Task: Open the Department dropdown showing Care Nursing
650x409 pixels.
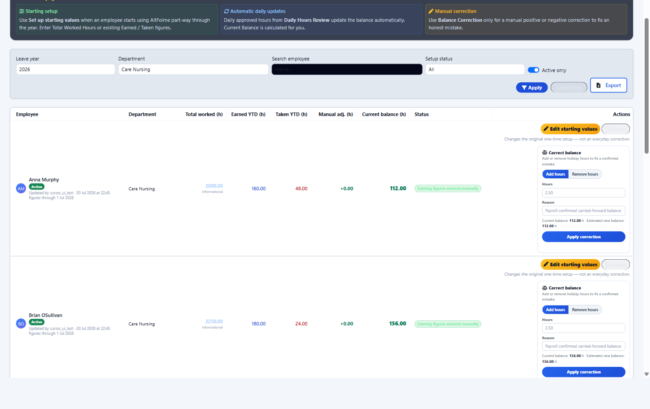Action: pos(193,69)
